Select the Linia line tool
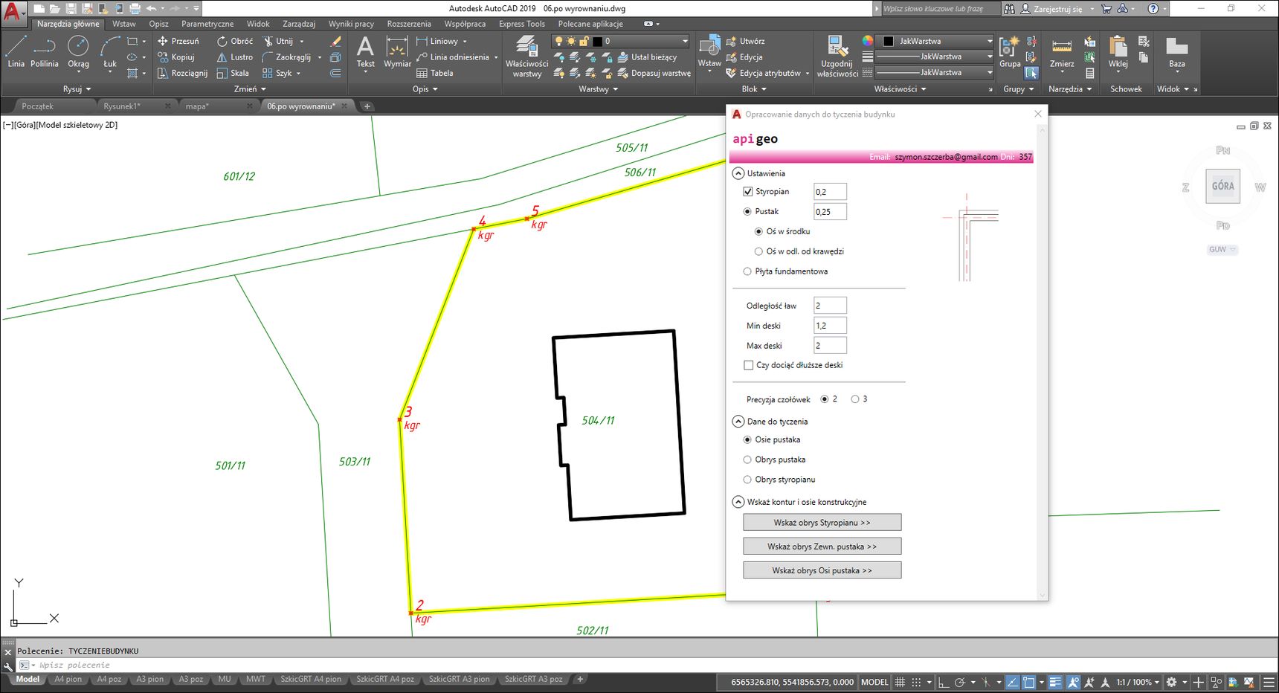Screen dimensions: 1279x693 pyautogui.click(x=16, y=52)
